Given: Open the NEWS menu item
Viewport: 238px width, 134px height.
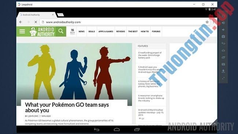Looking at the screenshot, I should pos(82,31).
